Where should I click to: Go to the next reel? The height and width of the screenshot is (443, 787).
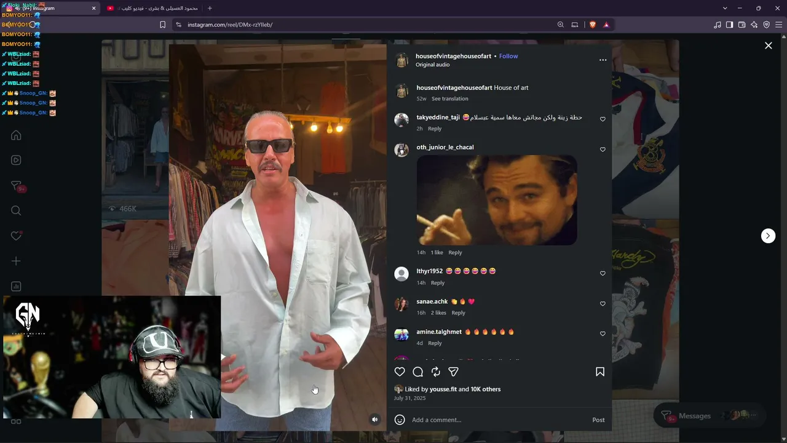pos(768,236)
